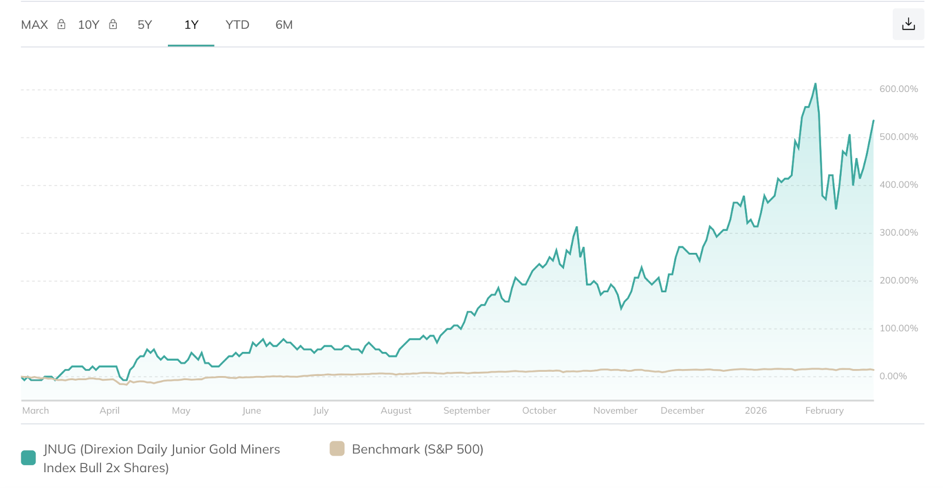Viewport: 943px width, 488px height.
Task: Click the teal JNUG legend swatch
Action: pyautogui.click(x=28, y=458)
